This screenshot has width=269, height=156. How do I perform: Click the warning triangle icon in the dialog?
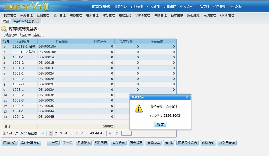[139, 109]
